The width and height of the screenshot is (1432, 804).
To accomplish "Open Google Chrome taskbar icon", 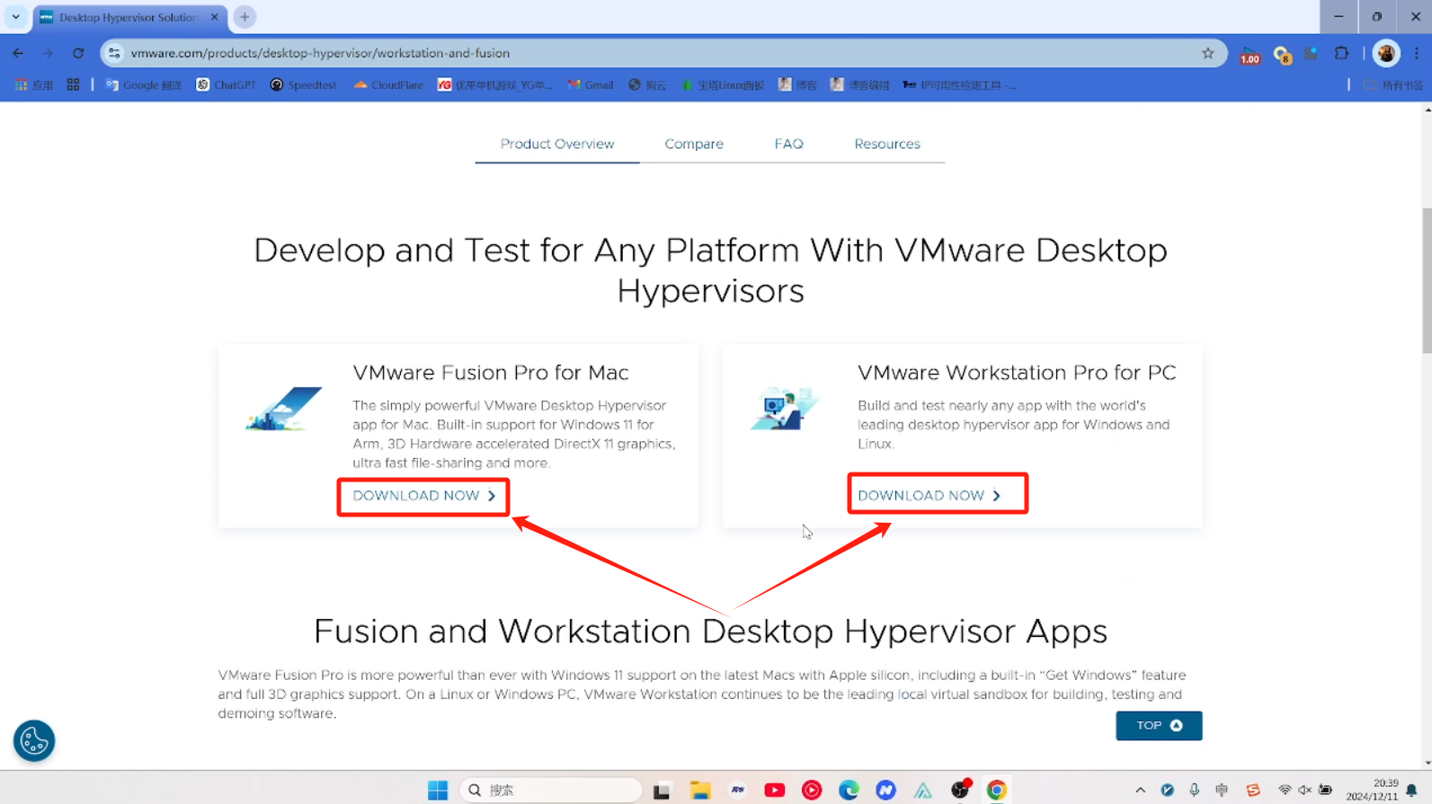I will click(996, 790).
